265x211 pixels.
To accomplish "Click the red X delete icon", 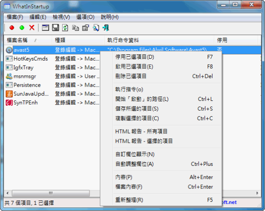I will [x=32, y=28].
